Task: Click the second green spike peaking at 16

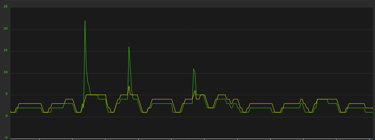Action: click(x=129, y=47)
